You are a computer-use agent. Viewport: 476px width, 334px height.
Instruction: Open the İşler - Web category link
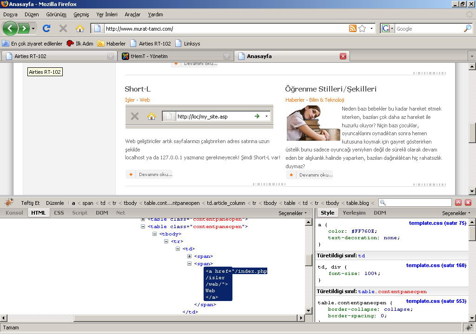137,100
